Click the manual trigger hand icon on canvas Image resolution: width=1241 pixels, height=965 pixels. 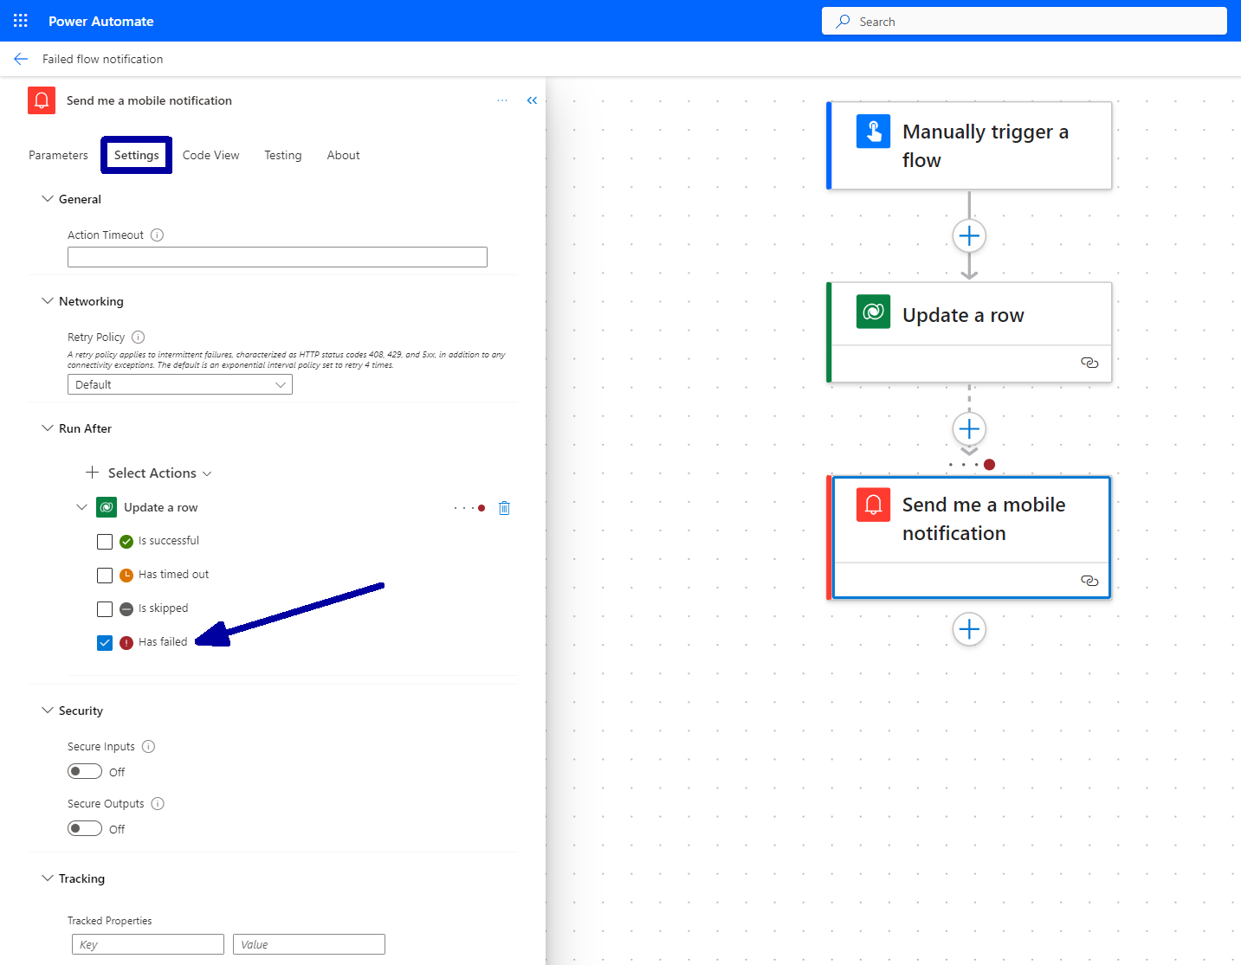pos(873,132)
